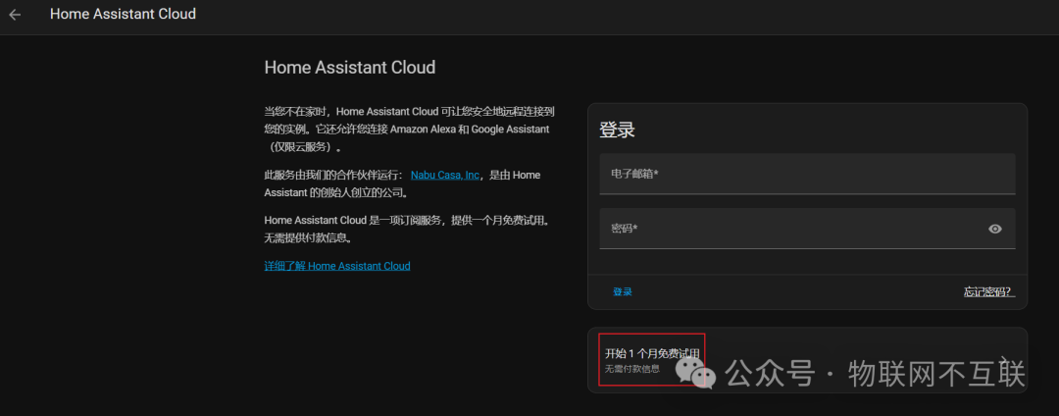
Task: Focus the 密码 password field
Action: (x=807, y=229)
